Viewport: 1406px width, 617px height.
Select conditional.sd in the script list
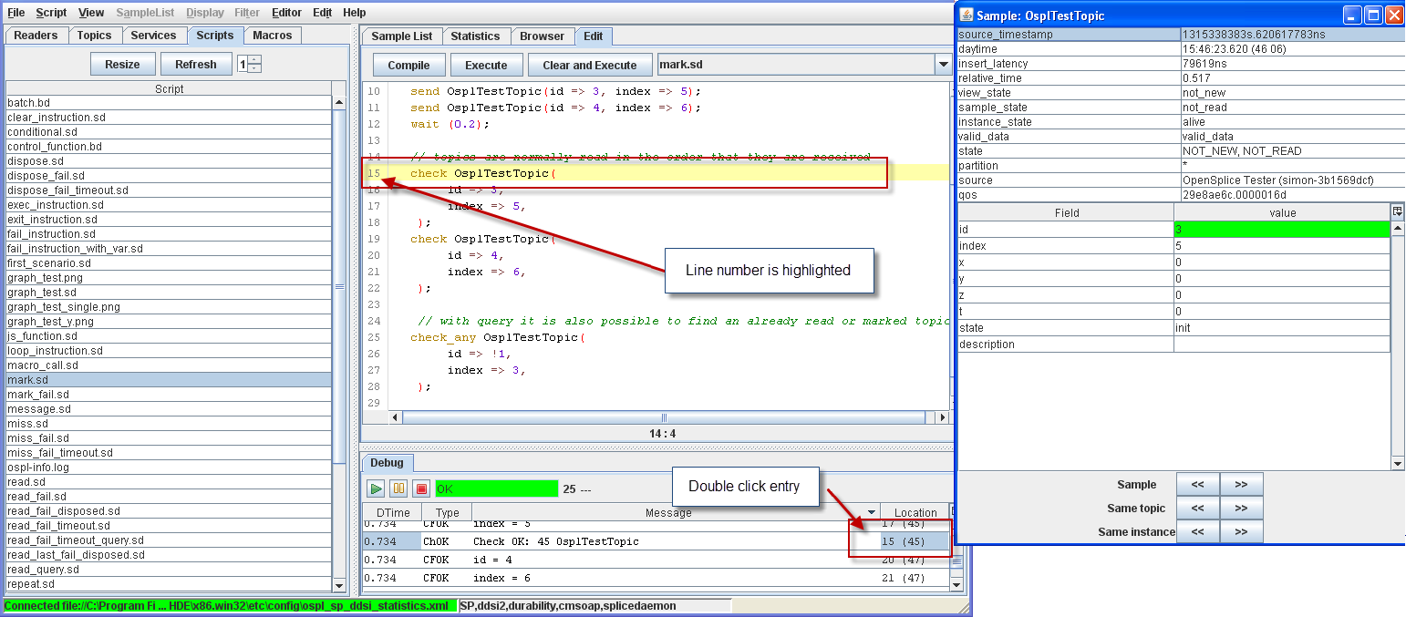click(x=169, y=132)
